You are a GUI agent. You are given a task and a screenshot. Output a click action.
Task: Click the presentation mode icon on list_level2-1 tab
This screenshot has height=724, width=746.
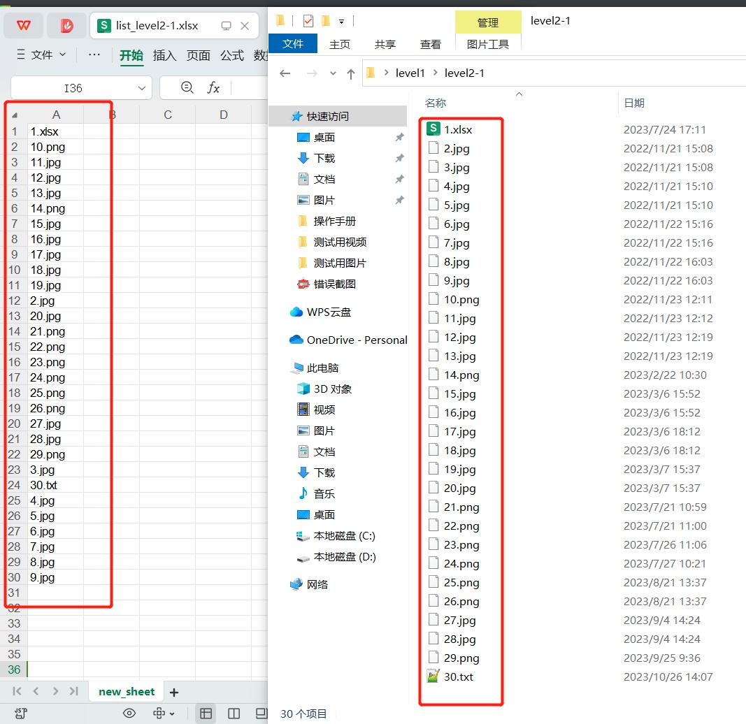pos(226,26)
